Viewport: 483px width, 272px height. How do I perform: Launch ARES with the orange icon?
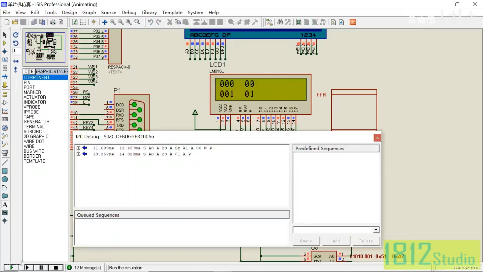[353, 22]
